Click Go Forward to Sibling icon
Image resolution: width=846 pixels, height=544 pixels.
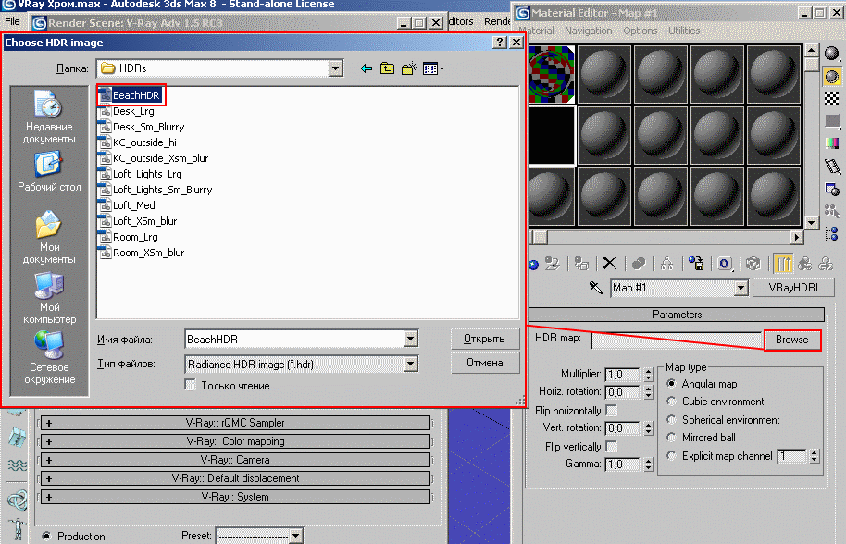point(826,264)
